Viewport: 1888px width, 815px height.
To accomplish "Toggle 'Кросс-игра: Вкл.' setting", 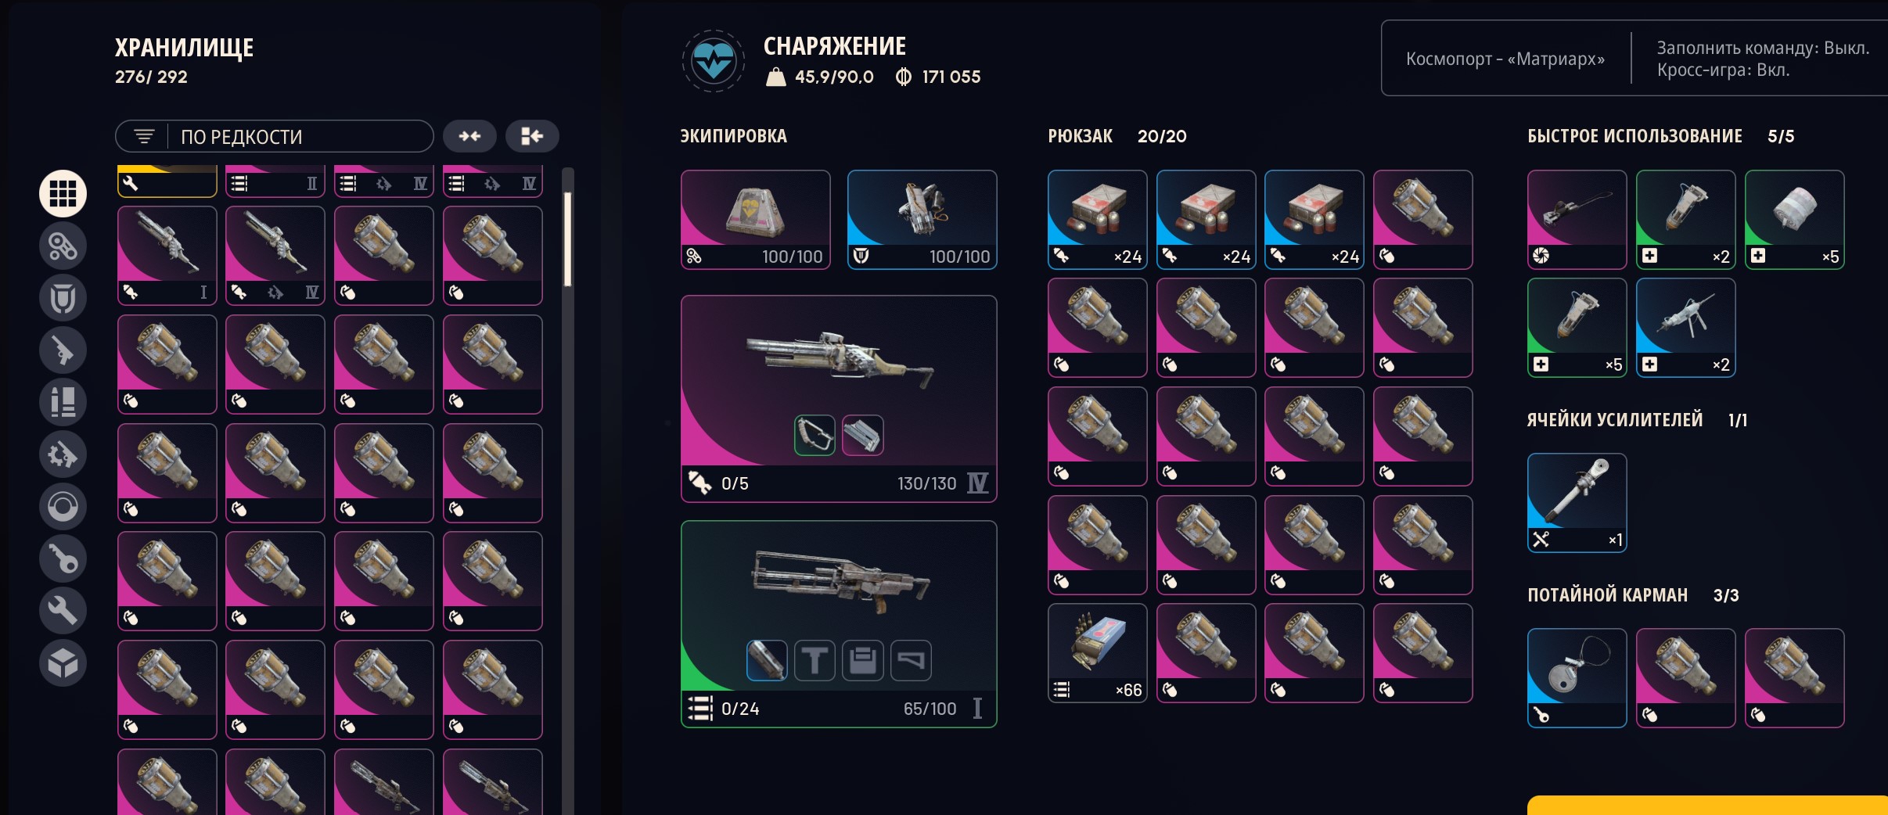I will tap(1723, 70).
